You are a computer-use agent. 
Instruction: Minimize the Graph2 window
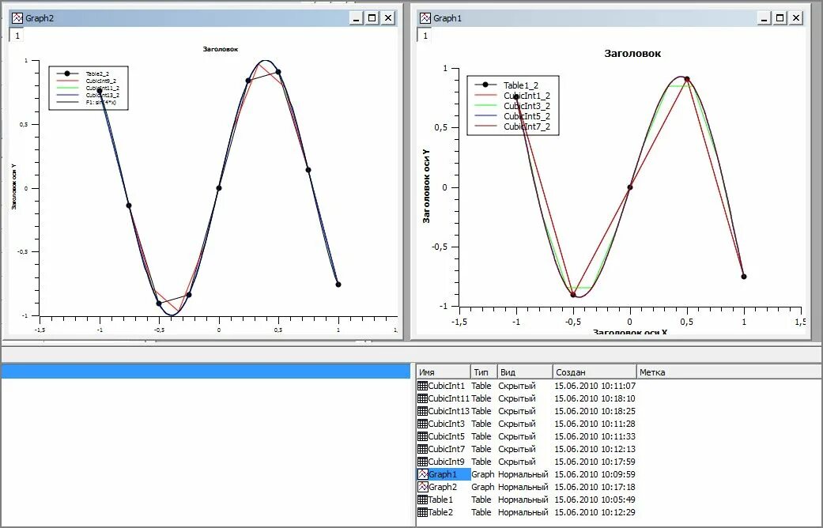coord(357,18)
